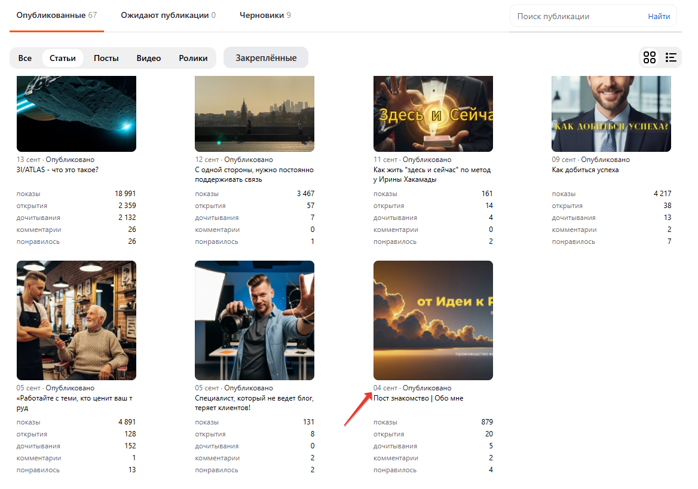This screenshot has width=698, height=489.
Task: Open article Специалист, который не ведет блог
Action: (254, 403)
